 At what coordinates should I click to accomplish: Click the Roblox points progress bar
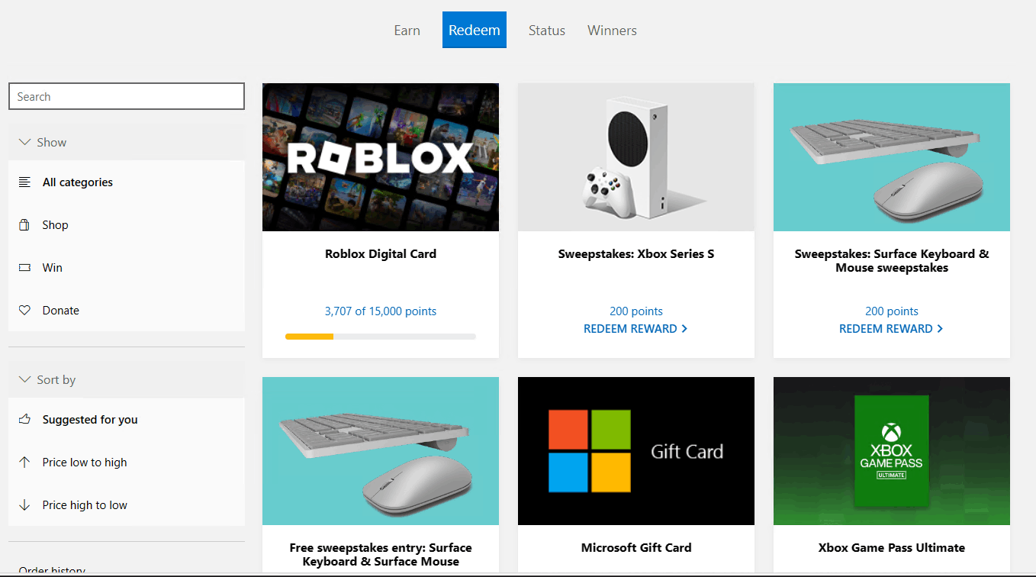click(381, 337)
